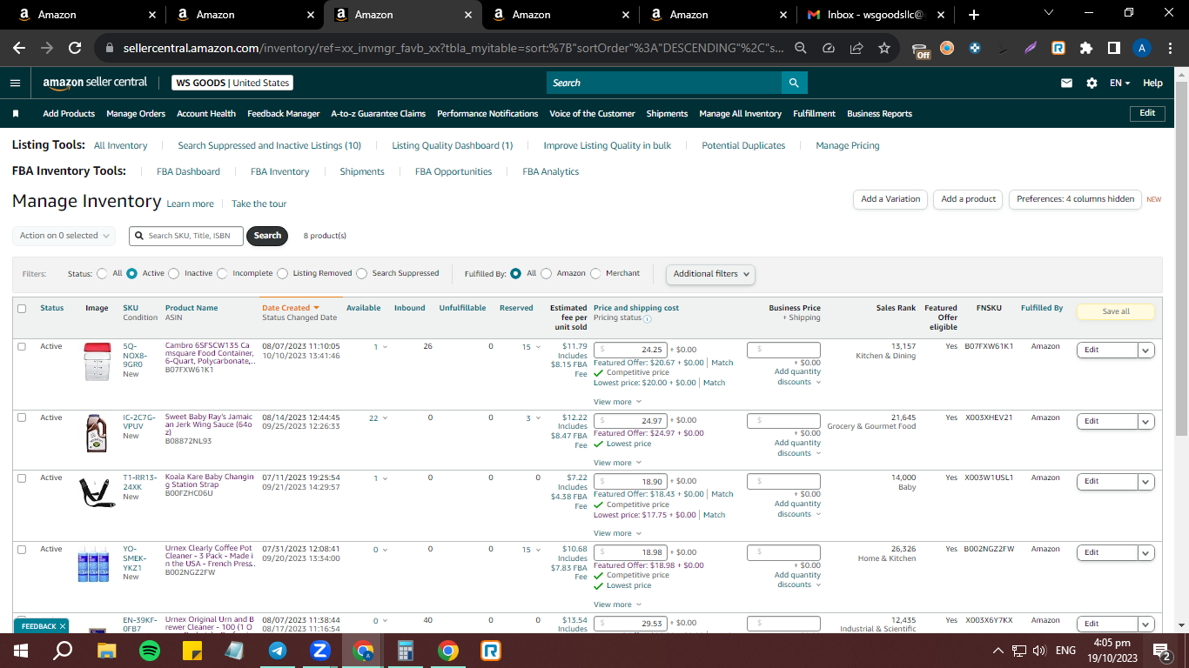
Task: Expand Available quantity dropdown showing 22
Action: (378, 418)
